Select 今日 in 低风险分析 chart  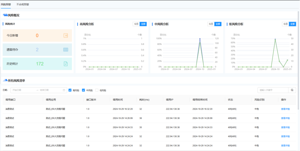[x=285, y=24]
